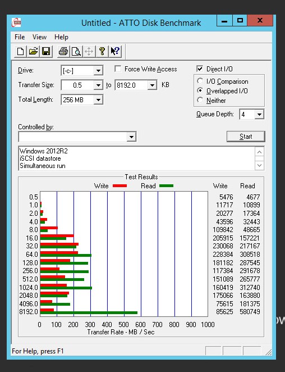
Task: Save results with the floppy disk icon
Action: [x=46, y=51]
